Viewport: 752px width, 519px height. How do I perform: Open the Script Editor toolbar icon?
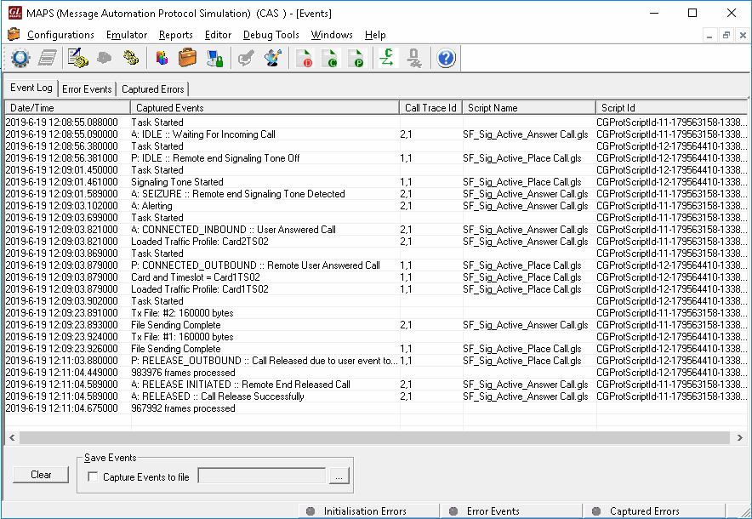tap(77, 57)
